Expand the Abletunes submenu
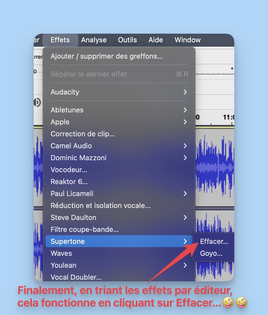268x315 pixels. click(x=119, y=110)
